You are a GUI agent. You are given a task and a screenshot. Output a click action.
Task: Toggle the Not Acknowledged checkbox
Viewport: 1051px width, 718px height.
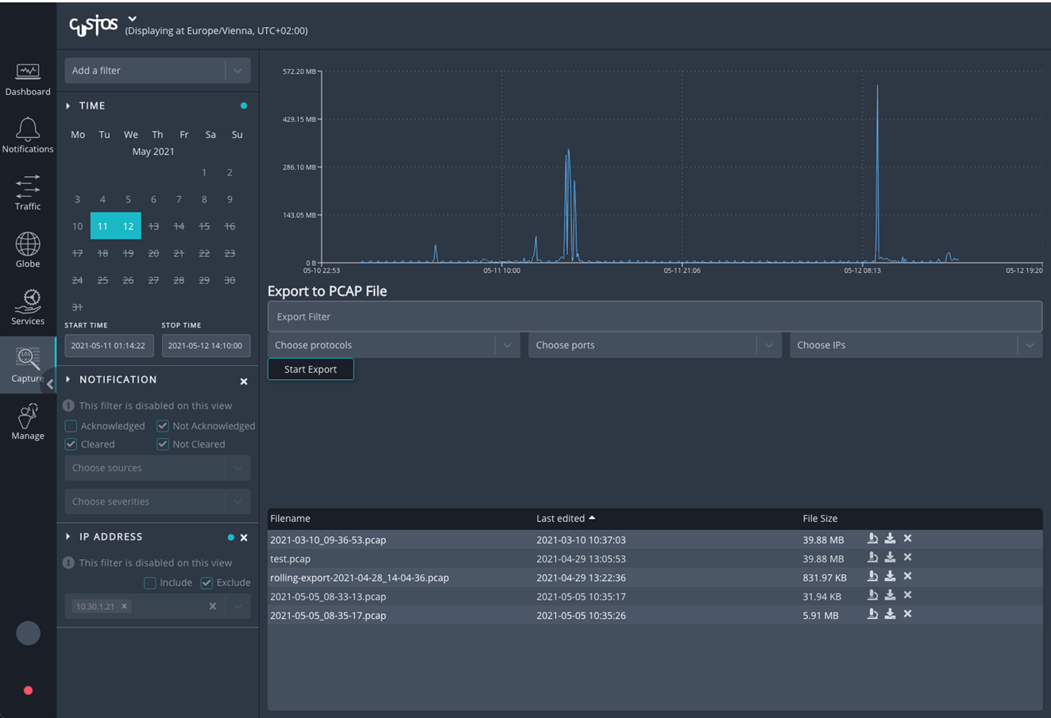coord(163,426)
